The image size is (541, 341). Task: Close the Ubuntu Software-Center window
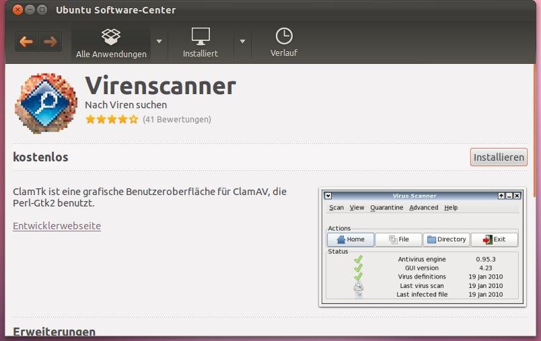[x=17, y=9]
